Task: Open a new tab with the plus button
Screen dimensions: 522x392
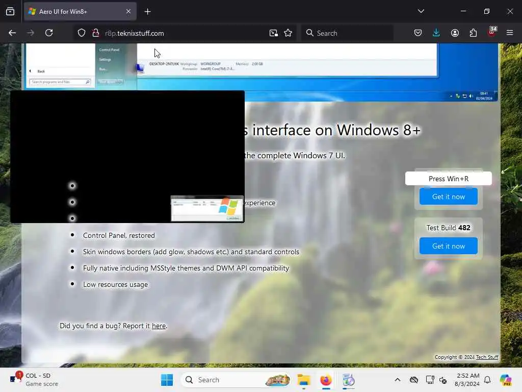Action: click(147, 12)
